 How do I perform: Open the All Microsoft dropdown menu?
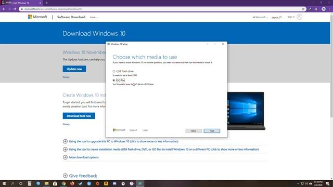(x=260, y=17)
